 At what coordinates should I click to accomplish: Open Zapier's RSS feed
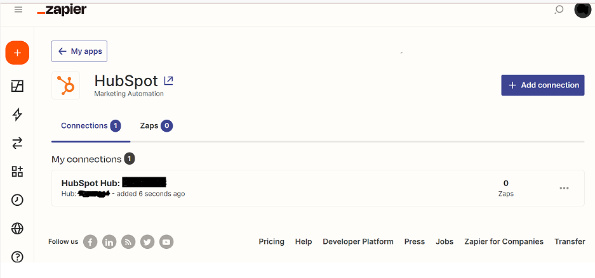click(128, 242)
